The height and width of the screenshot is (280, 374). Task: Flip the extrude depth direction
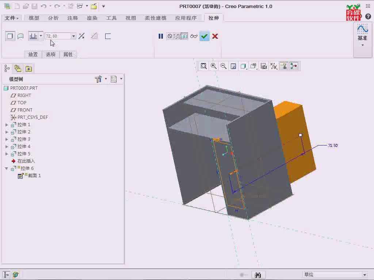(x=81, y=36)
